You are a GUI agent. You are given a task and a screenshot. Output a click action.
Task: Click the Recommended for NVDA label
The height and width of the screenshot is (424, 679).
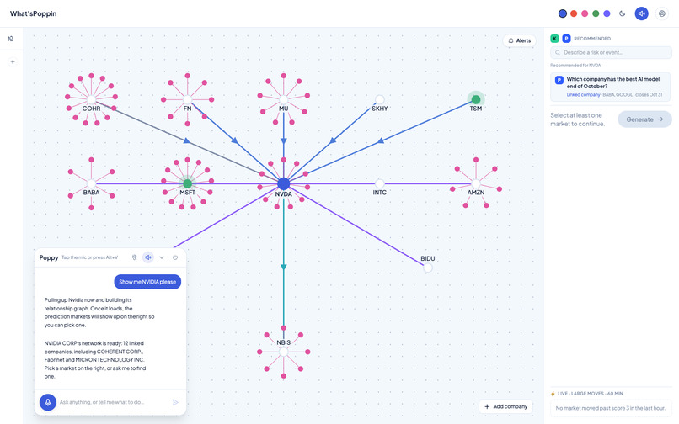(x=575, y=66)
